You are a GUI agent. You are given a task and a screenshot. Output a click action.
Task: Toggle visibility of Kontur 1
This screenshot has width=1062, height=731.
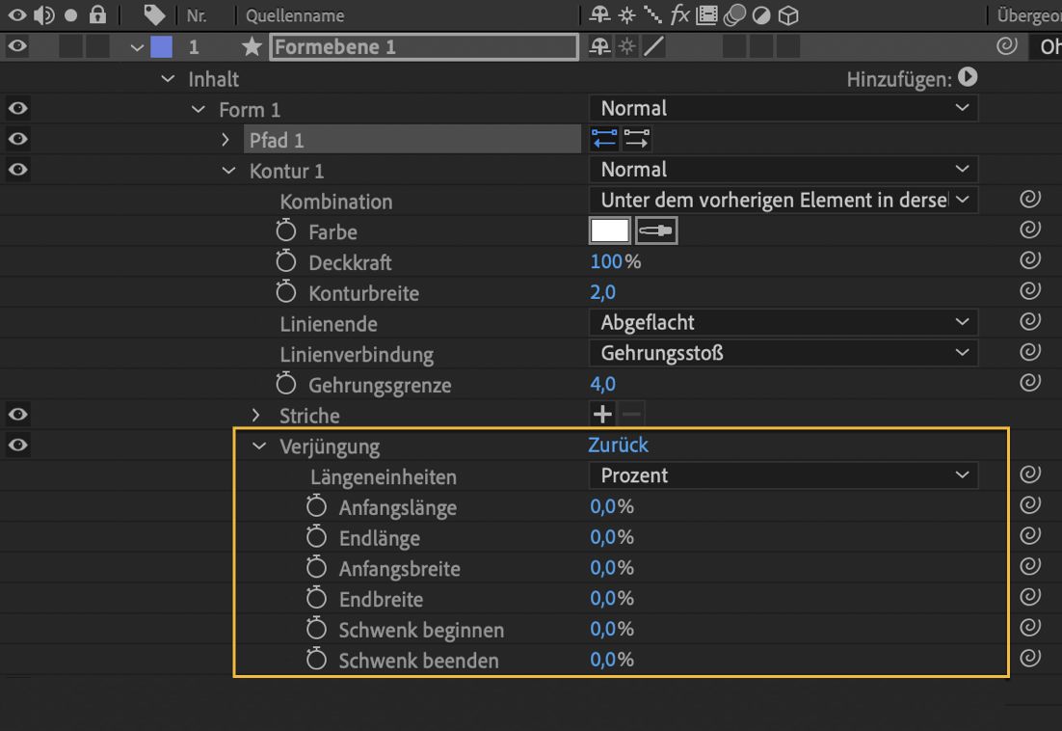[17, 170]
